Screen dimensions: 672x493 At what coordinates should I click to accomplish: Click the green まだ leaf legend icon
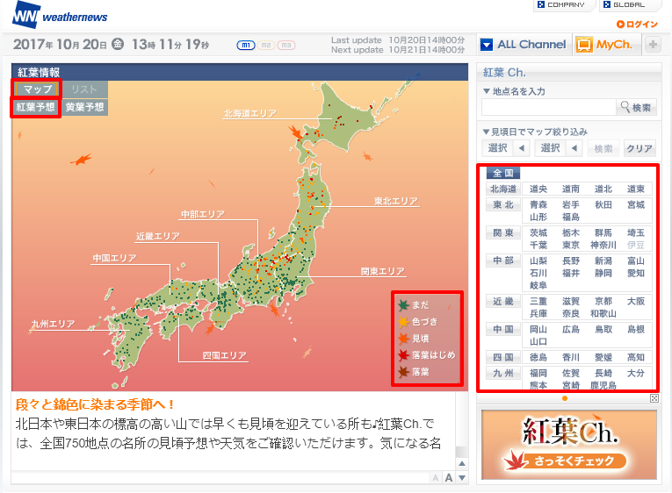click(x=403, y=305)
